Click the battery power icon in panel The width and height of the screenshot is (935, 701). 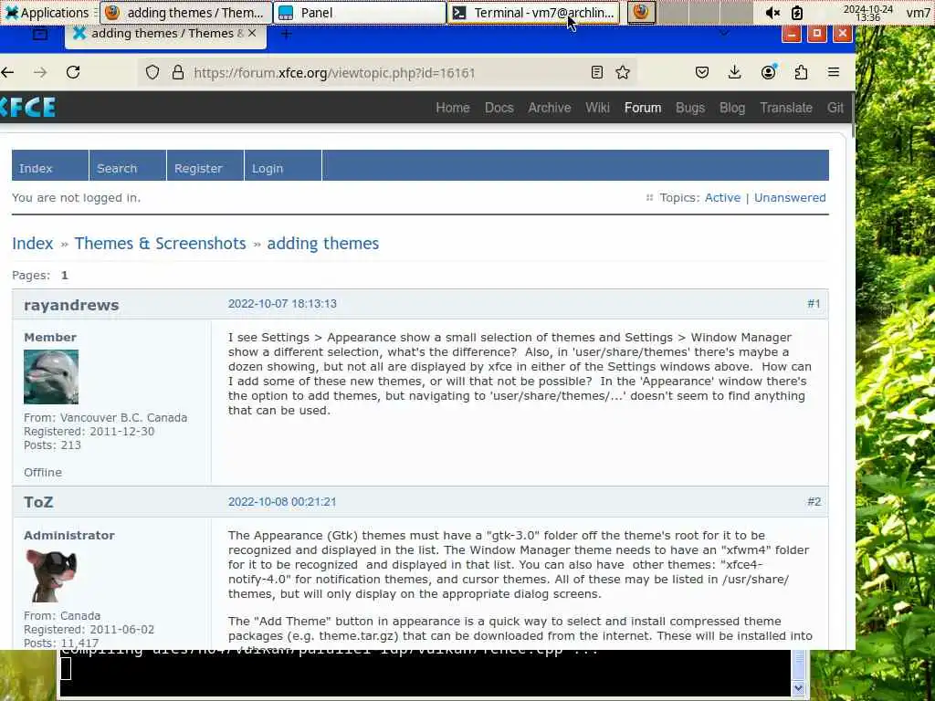(797, 13)
